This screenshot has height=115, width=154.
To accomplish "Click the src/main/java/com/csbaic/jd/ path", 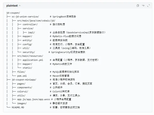I will (36, 21).
